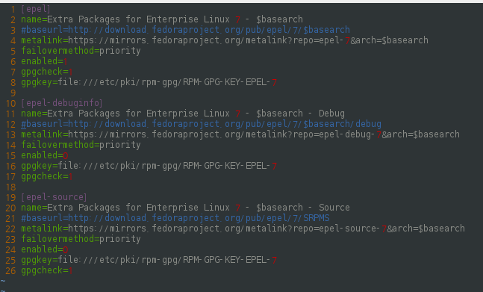Click failovermethod=priority on line 23
This screenshot has width=483, height=292.
click(81, 239)
